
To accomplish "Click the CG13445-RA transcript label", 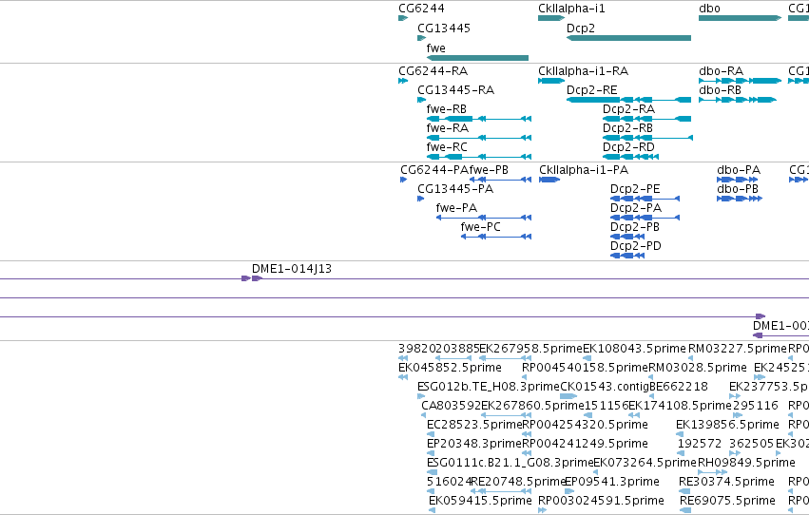I will [455, 90].
